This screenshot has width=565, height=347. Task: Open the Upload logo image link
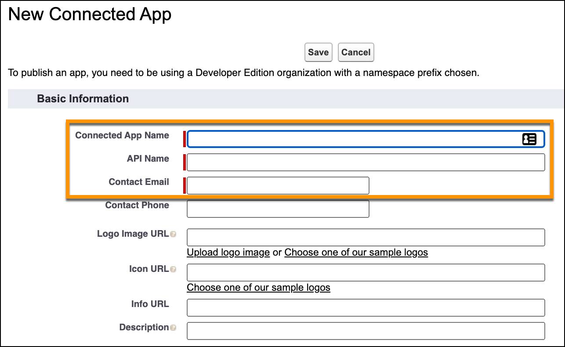[x=228, y=252]
